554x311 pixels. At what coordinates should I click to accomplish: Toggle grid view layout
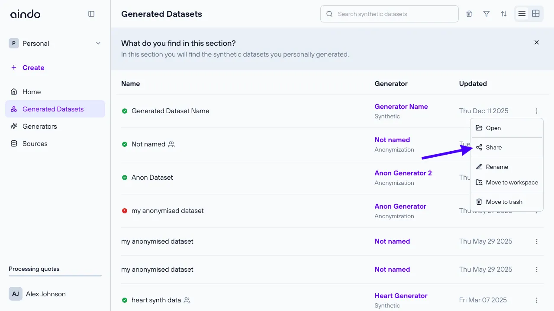click(536, 13)
